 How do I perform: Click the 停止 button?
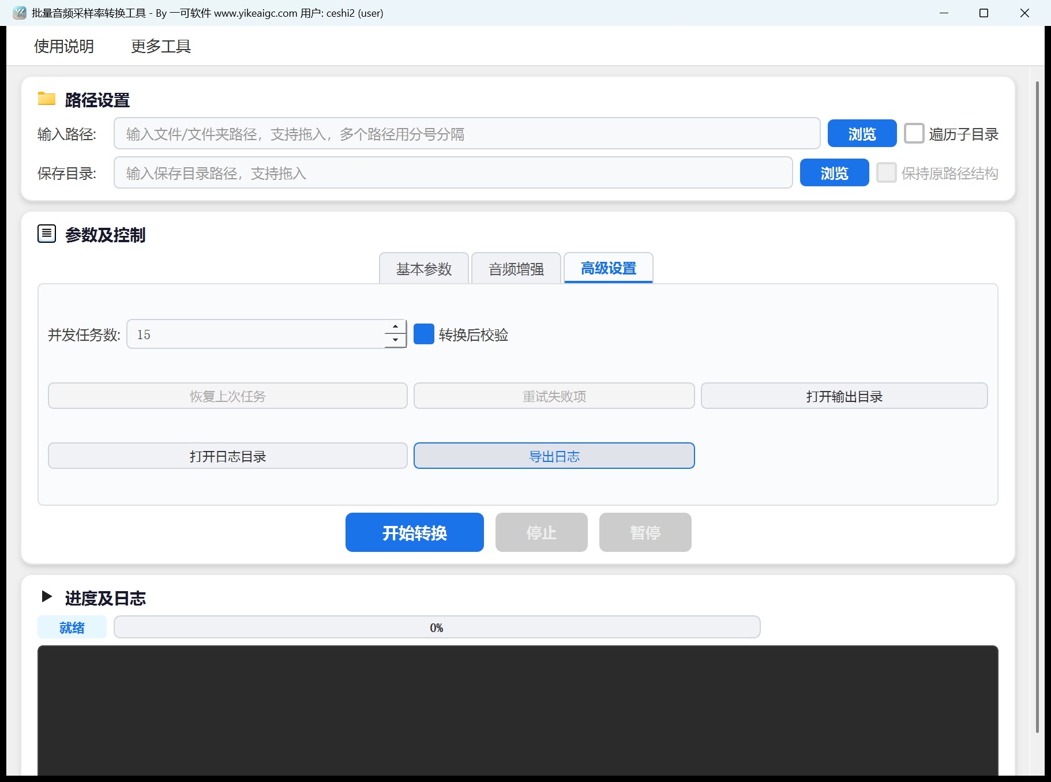[x=542, y=532]
